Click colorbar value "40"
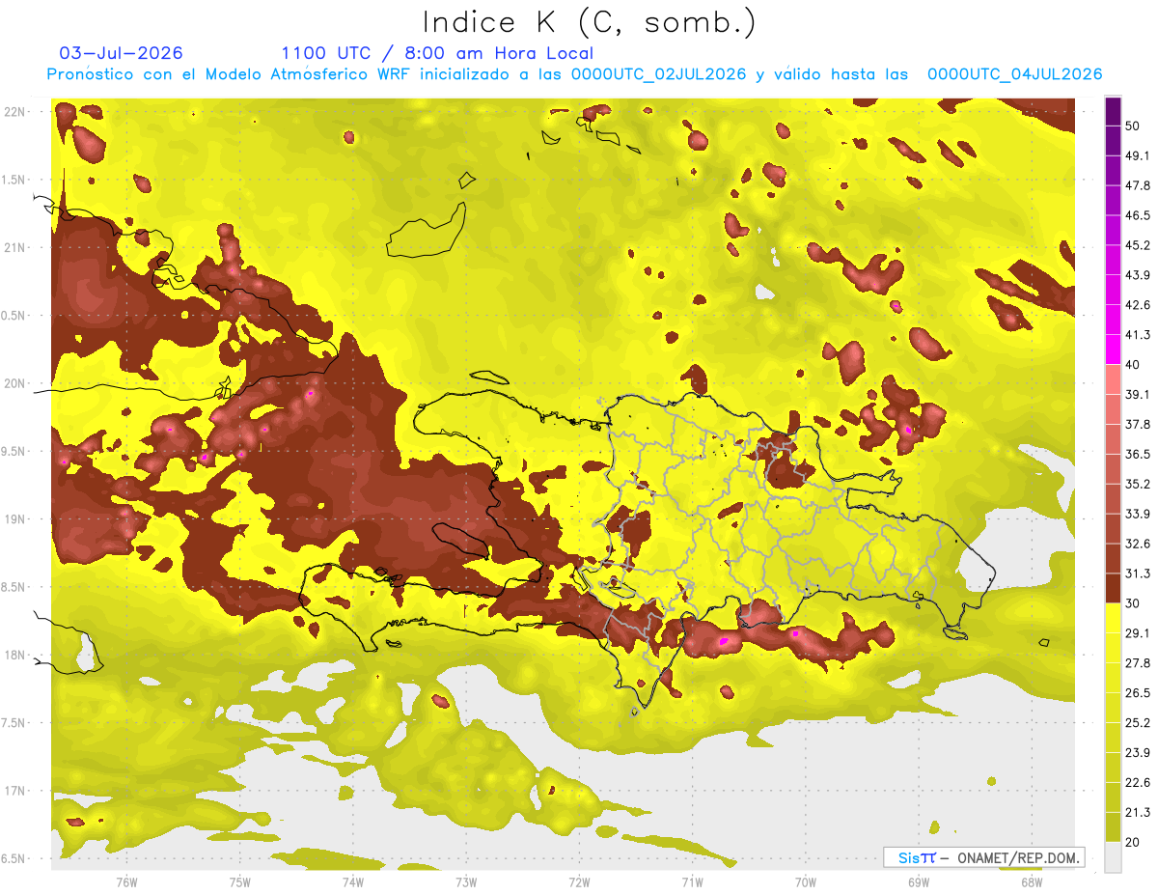 point(1134,365)
